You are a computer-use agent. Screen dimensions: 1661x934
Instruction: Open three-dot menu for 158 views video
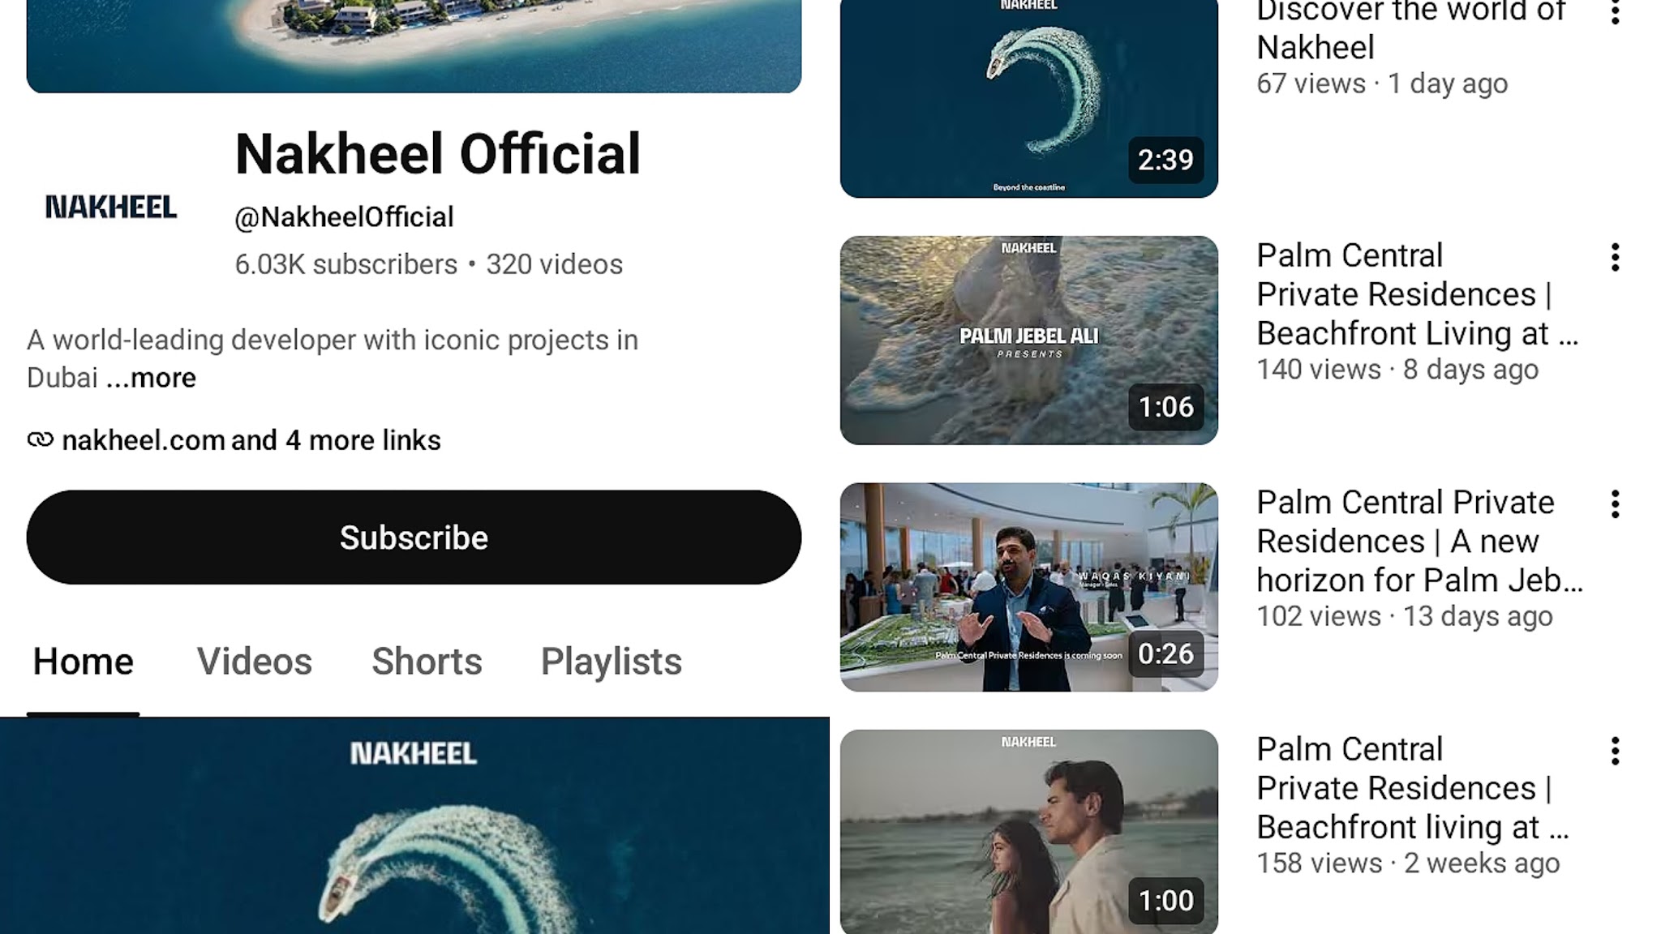point(1615,752)
